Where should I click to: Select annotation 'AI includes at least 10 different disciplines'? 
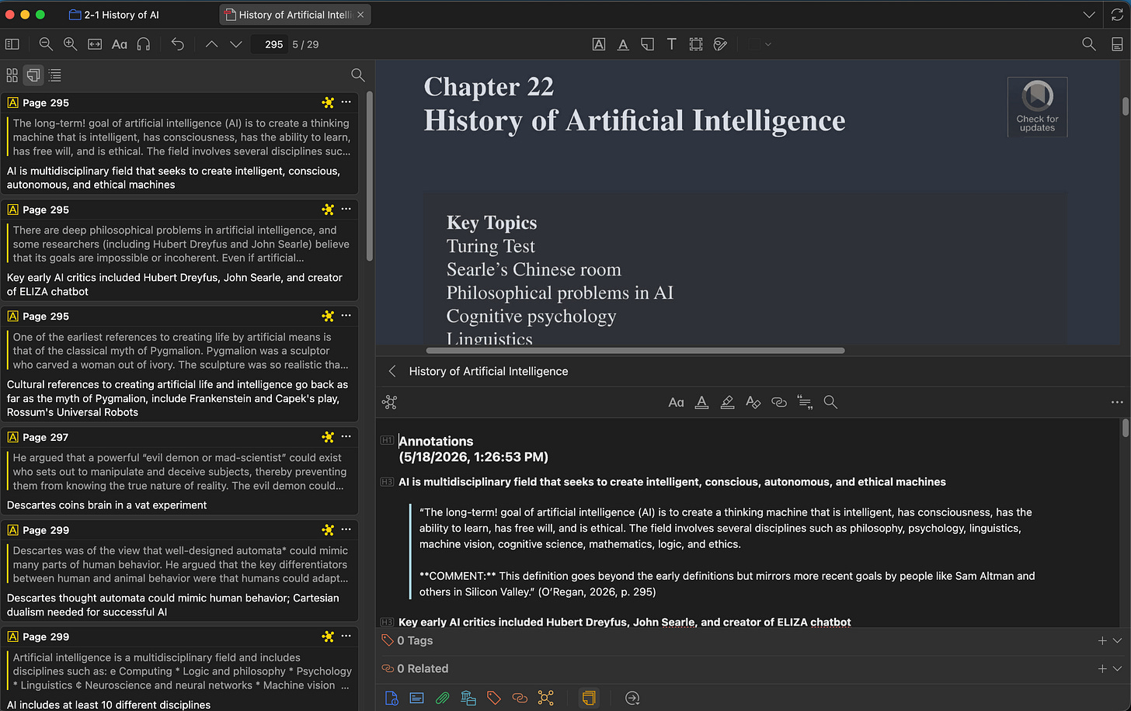(x=179, y=669)
